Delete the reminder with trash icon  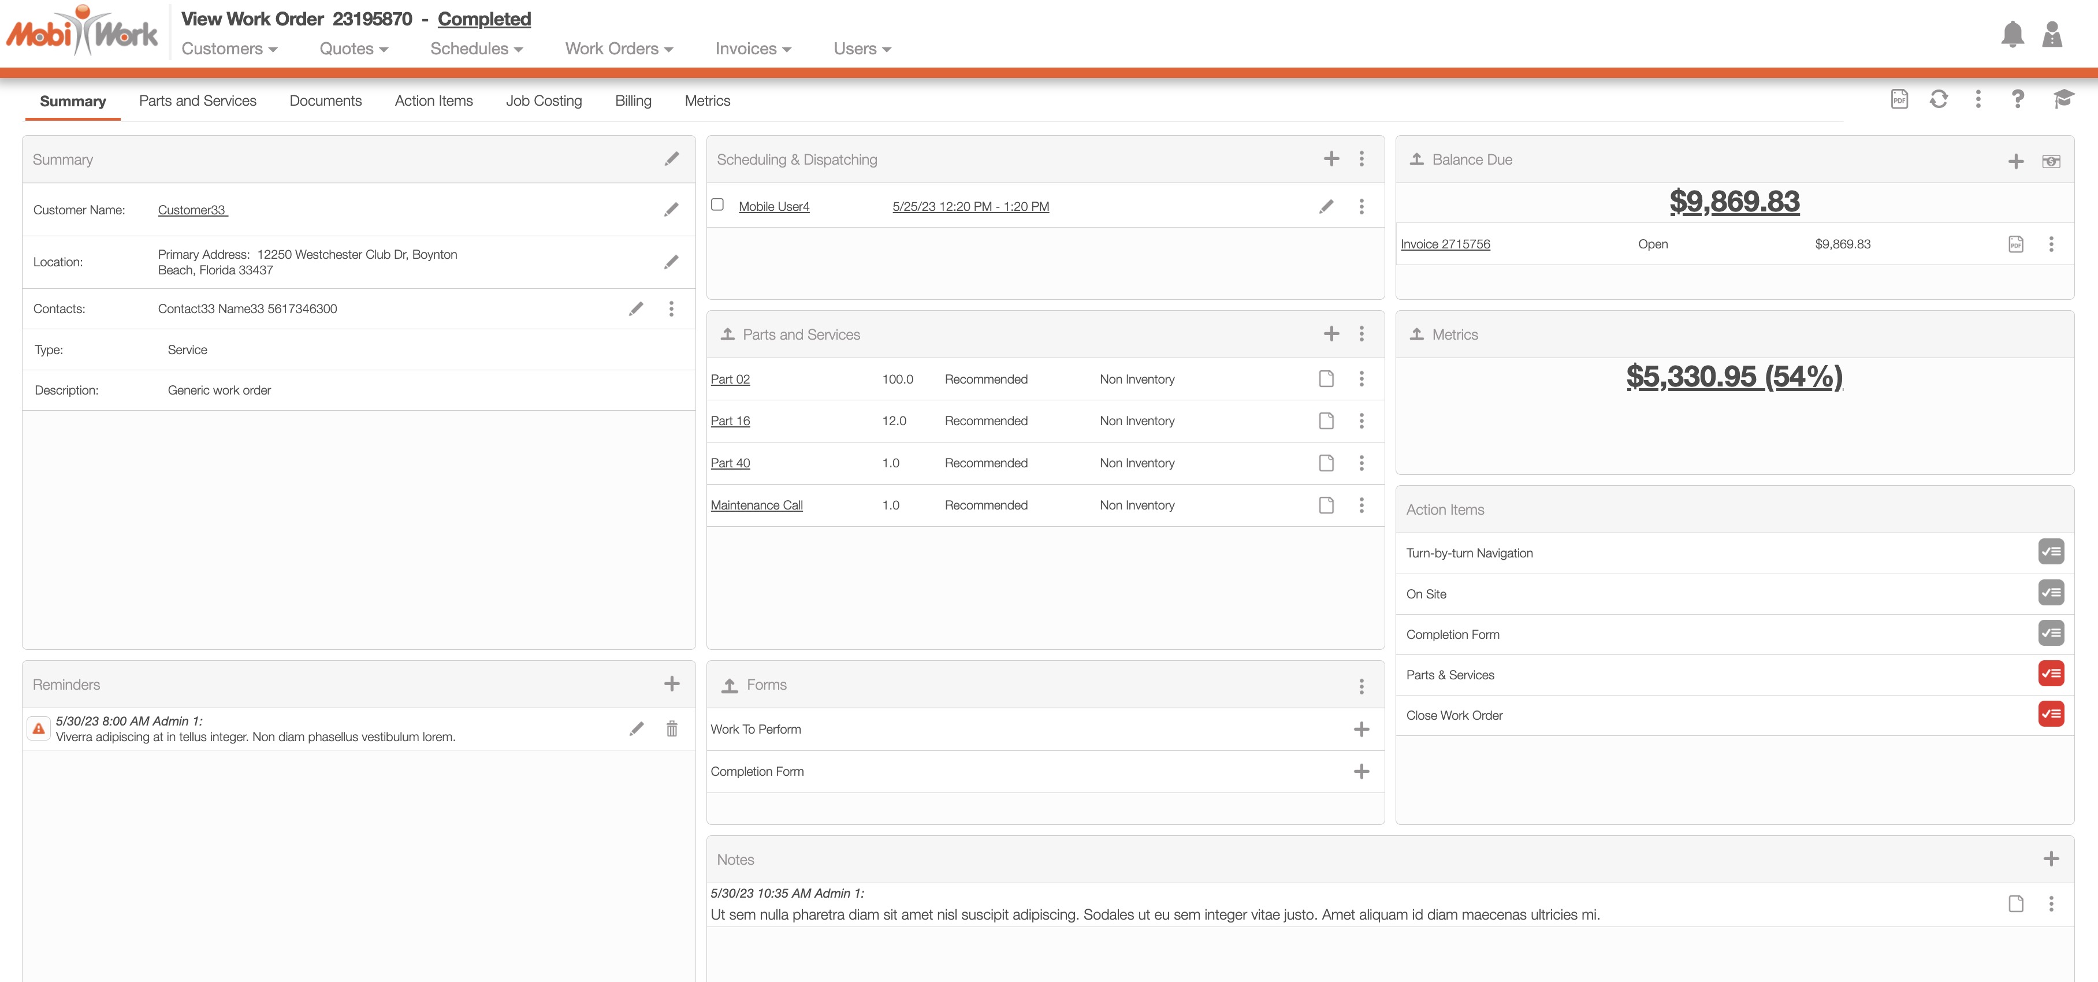(x=671, y=729)
